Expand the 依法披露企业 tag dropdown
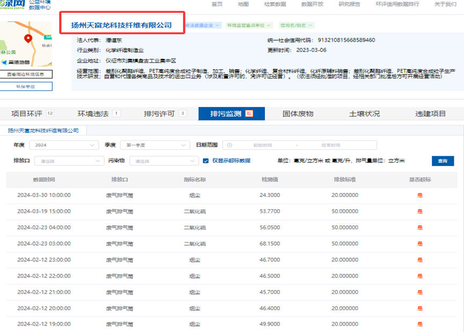The width and height of the screenshot is (464, 332). 203,25
